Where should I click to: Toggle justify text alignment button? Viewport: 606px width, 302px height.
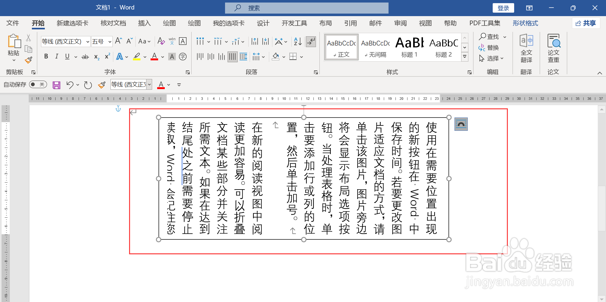(x=232, y=57)
